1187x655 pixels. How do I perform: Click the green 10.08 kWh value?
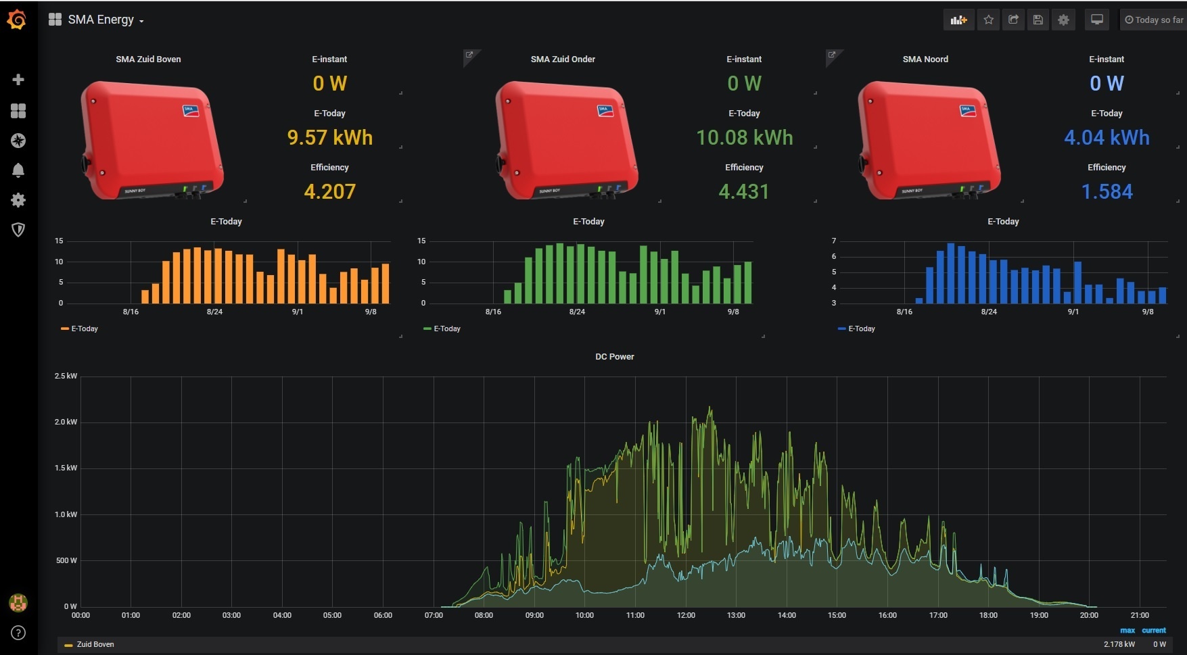click(x=745, y=138)
